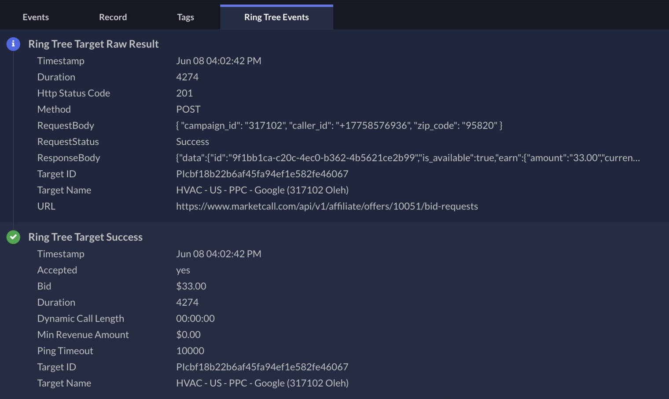The image size is (669, 399).
Task: Click the truncated ResponseBody JSON value
Action: coord(408,158)
